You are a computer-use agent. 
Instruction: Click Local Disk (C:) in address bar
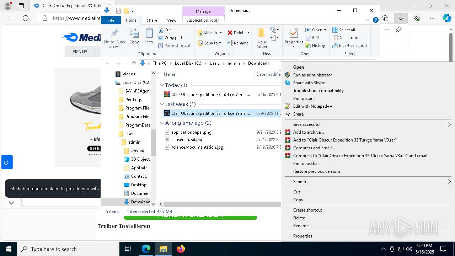pyautogui.click(x=188, y=63)
